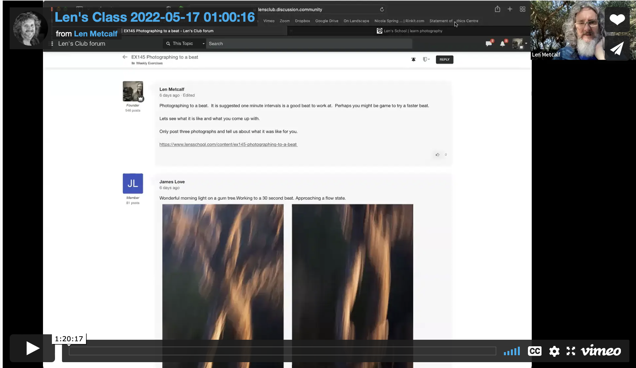The height and width of the screenshot is (368, 636).
Task: Open Len Metcalf author link
Action: [x=96, y=34]
